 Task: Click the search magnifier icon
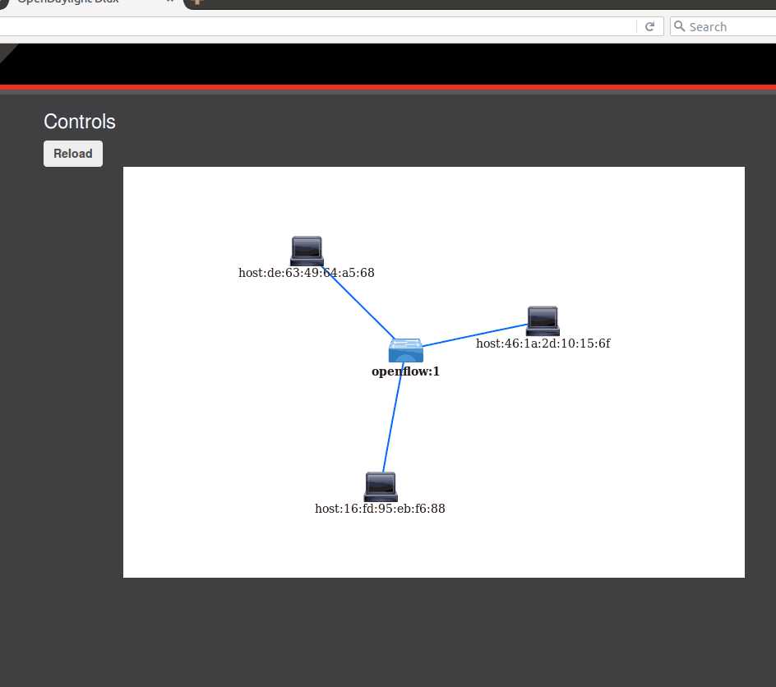680,26
